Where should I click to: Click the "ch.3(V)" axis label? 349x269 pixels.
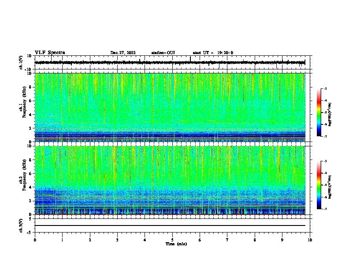point(21,225)
